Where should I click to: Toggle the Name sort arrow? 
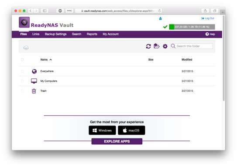51,59
